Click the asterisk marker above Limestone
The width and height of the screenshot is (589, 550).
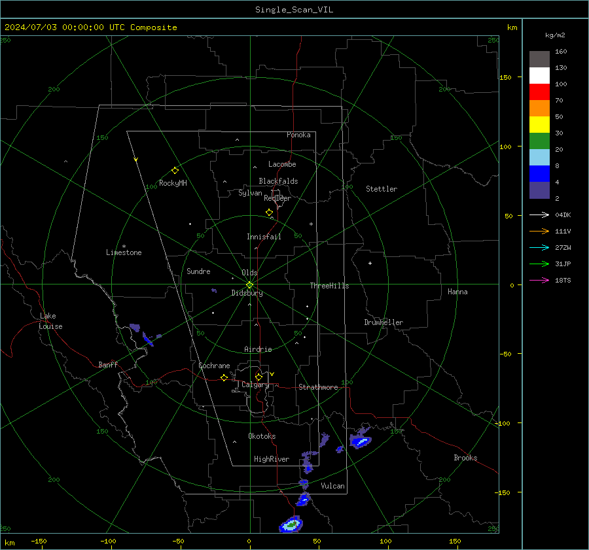click(x=124, y=247)
